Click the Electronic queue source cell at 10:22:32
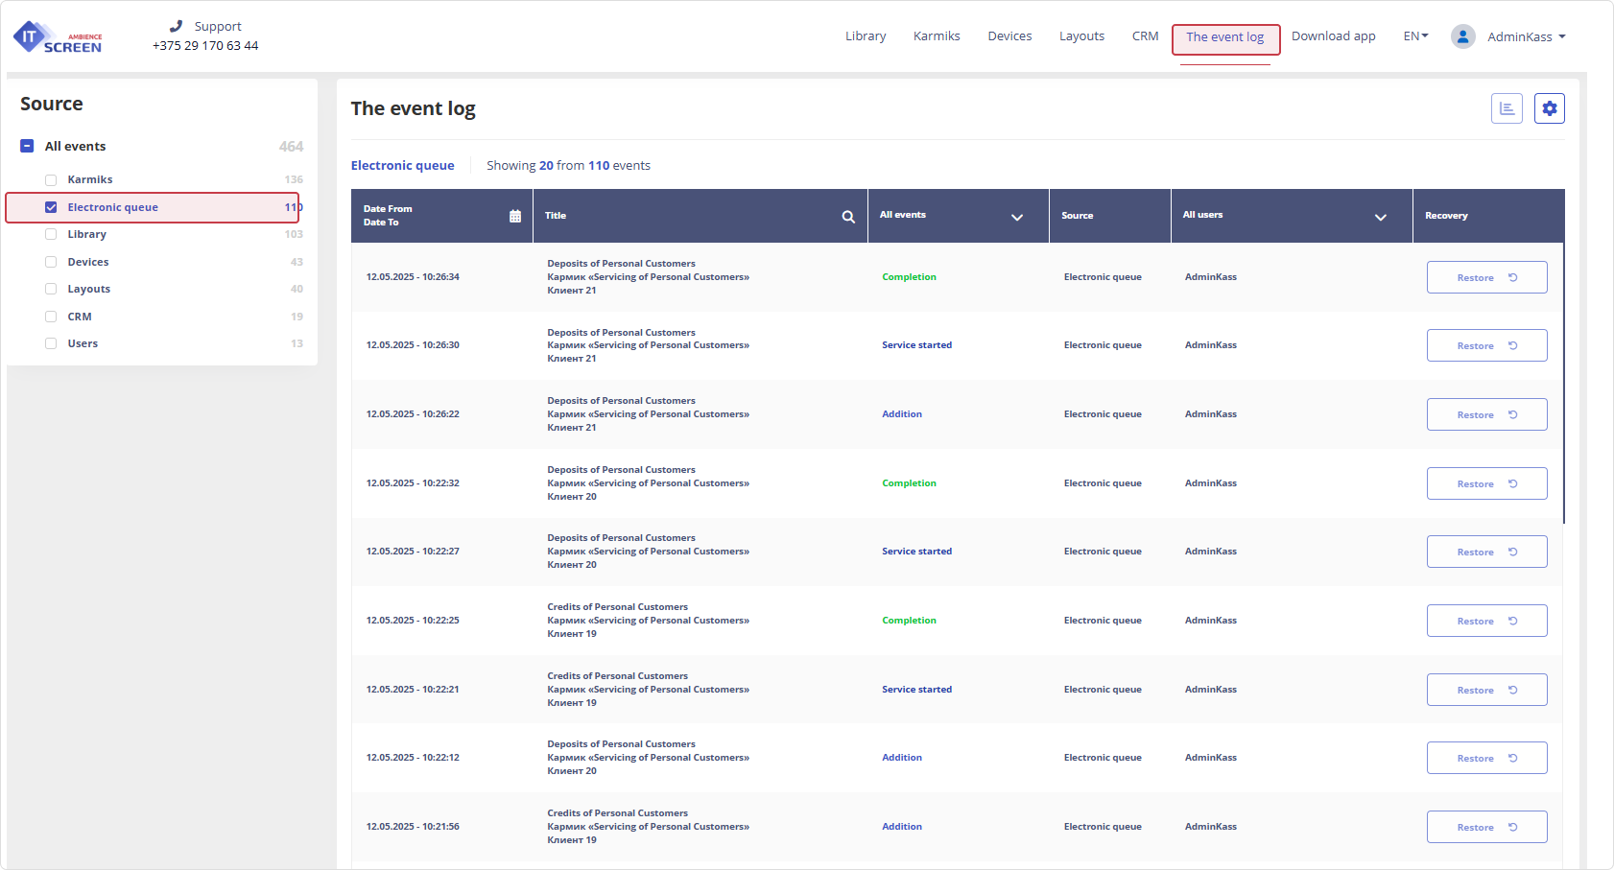The image size is (1614, 870). pyautogui.click(x=1103, y=483)
